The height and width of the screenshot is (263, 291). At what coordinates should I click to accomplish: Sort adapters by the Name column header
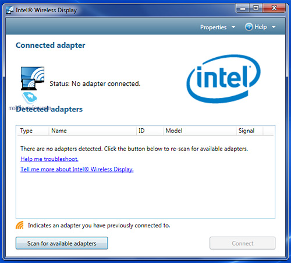(93, 131)
